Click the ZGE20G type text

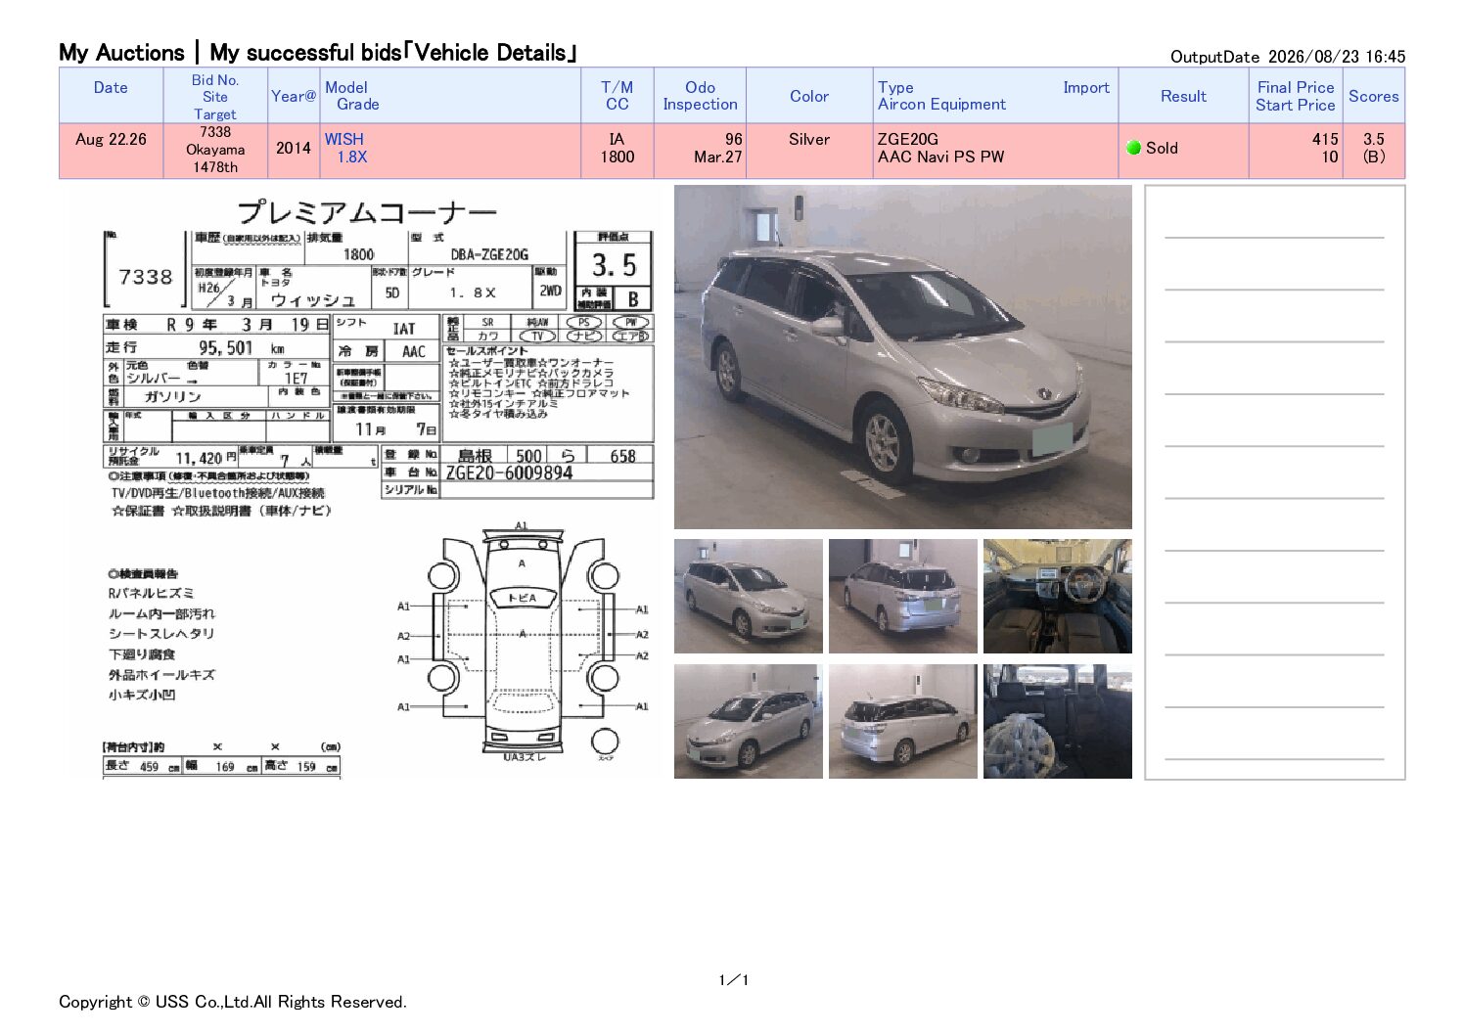[908, 139]
